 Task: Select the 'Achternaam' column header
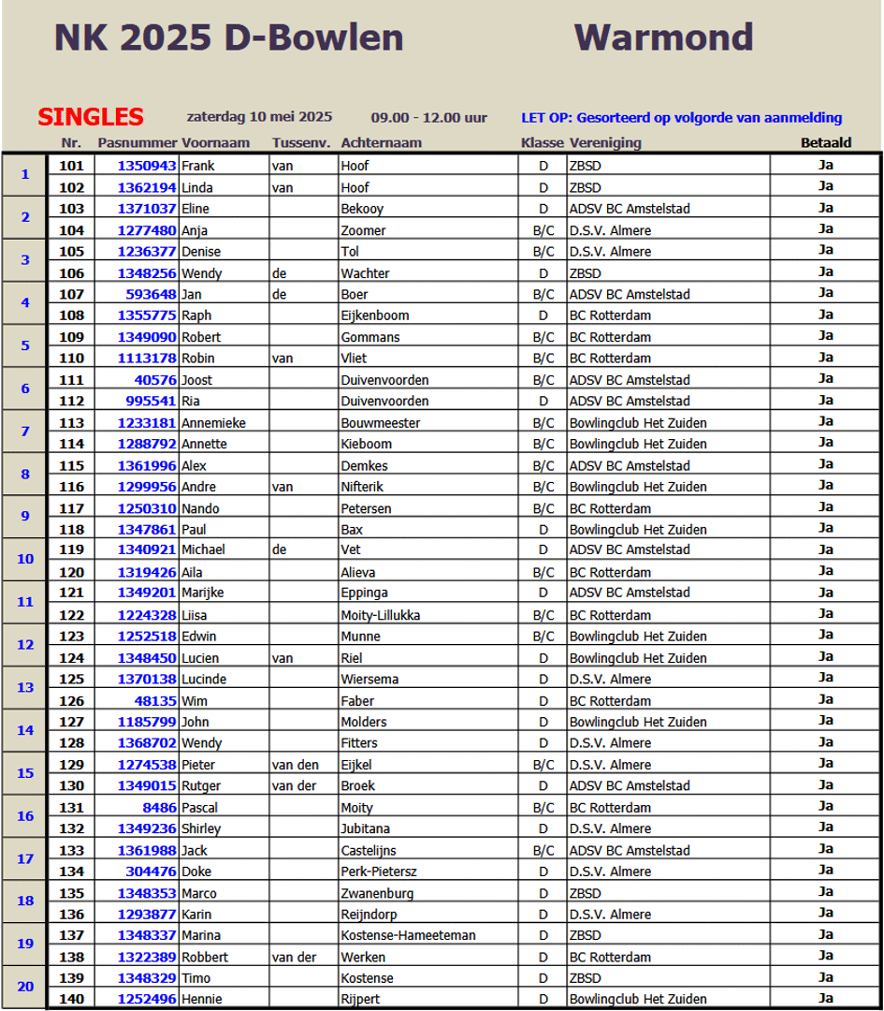(382, 143)
